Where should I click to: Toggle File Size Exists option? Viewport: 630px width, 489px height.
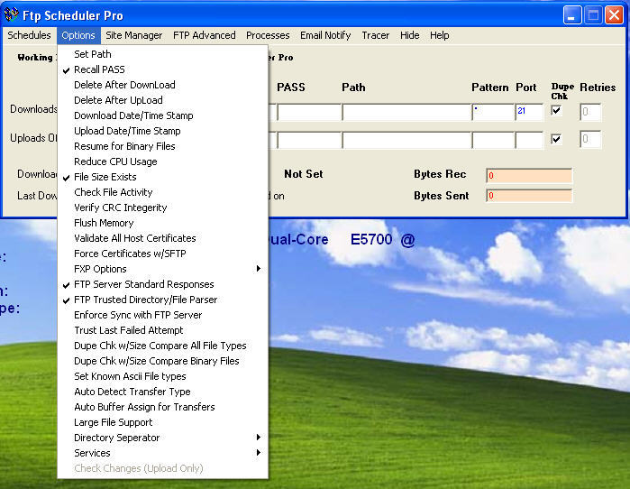point(163,177)
